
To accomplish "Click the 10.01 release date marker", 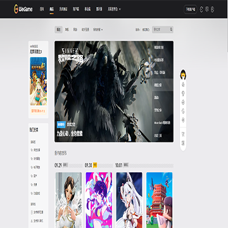I will (118, 165).
